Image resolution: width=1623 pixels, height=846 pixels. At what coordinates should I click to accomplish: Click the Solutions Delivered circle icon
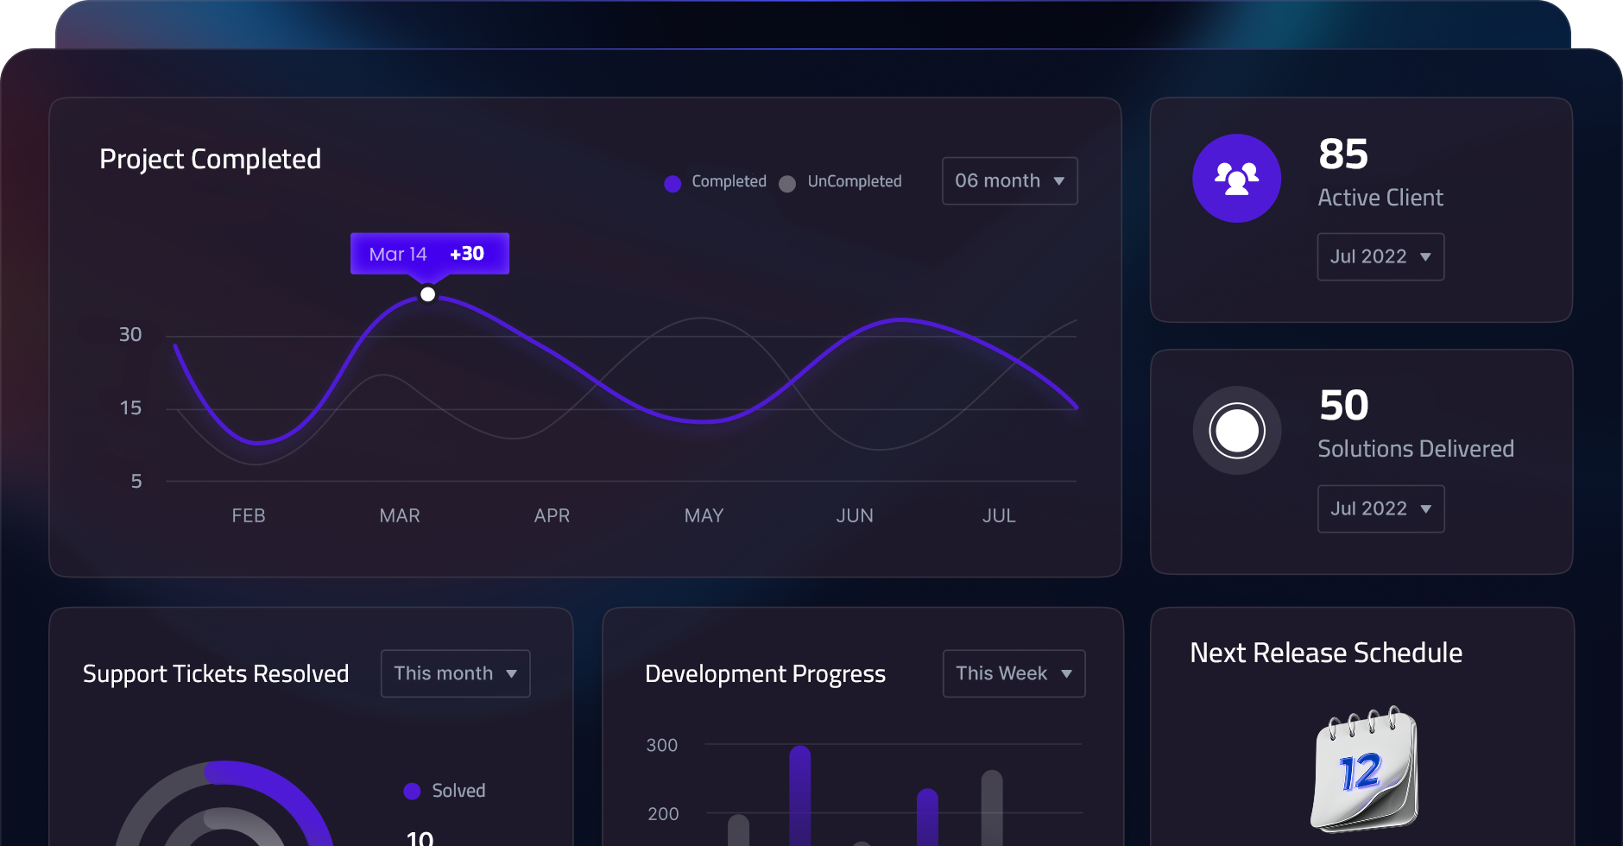pos(1236,430)
